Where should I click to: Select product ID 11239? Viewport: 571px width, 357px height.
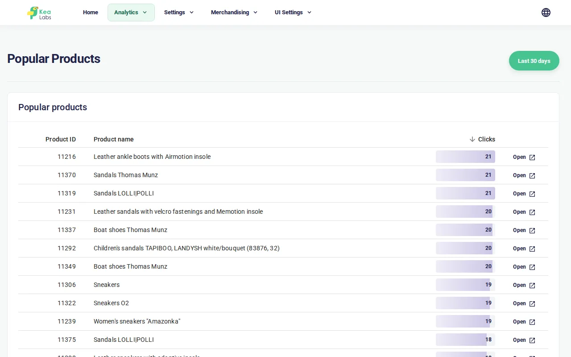pyautogui.click(x=66, y=321)
